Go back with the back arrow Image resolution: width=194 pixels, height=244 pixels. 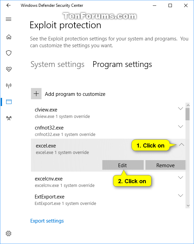pos(9,5)
